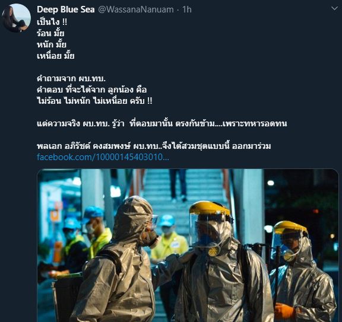
Task: Select the line คำถามจาก ผบ.ทบ.
Action: point(71,78)
